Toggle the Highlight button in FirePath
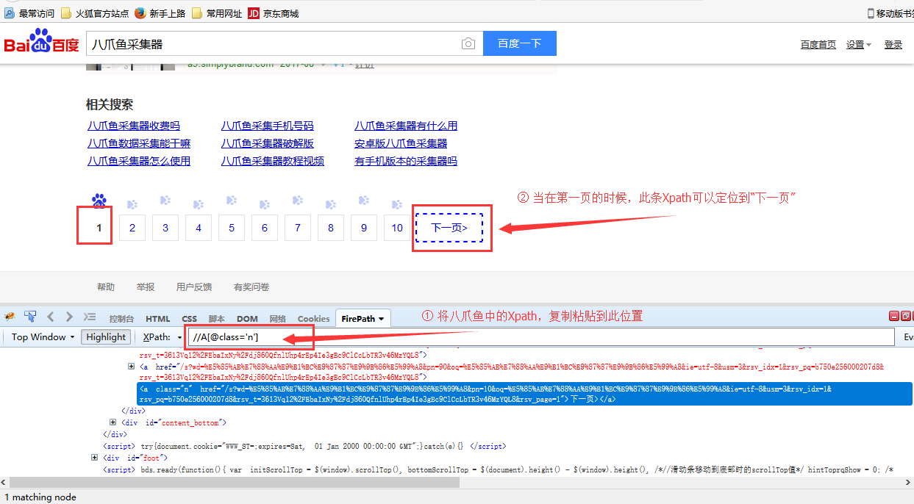Viewport: 914px width, 504px height. point(106,336)
